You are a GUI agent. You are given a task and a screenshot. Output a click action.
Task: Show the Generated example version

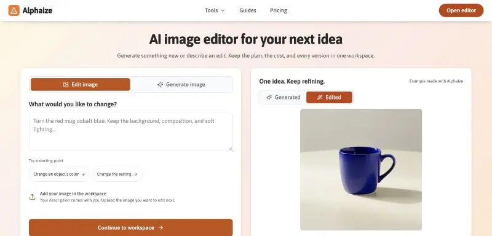284,98
